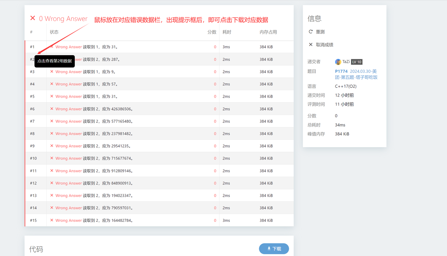Screen dimensions: 447x256
Task: Click the message 读取到 2，应为 790597031
Action: coord(108,208)
